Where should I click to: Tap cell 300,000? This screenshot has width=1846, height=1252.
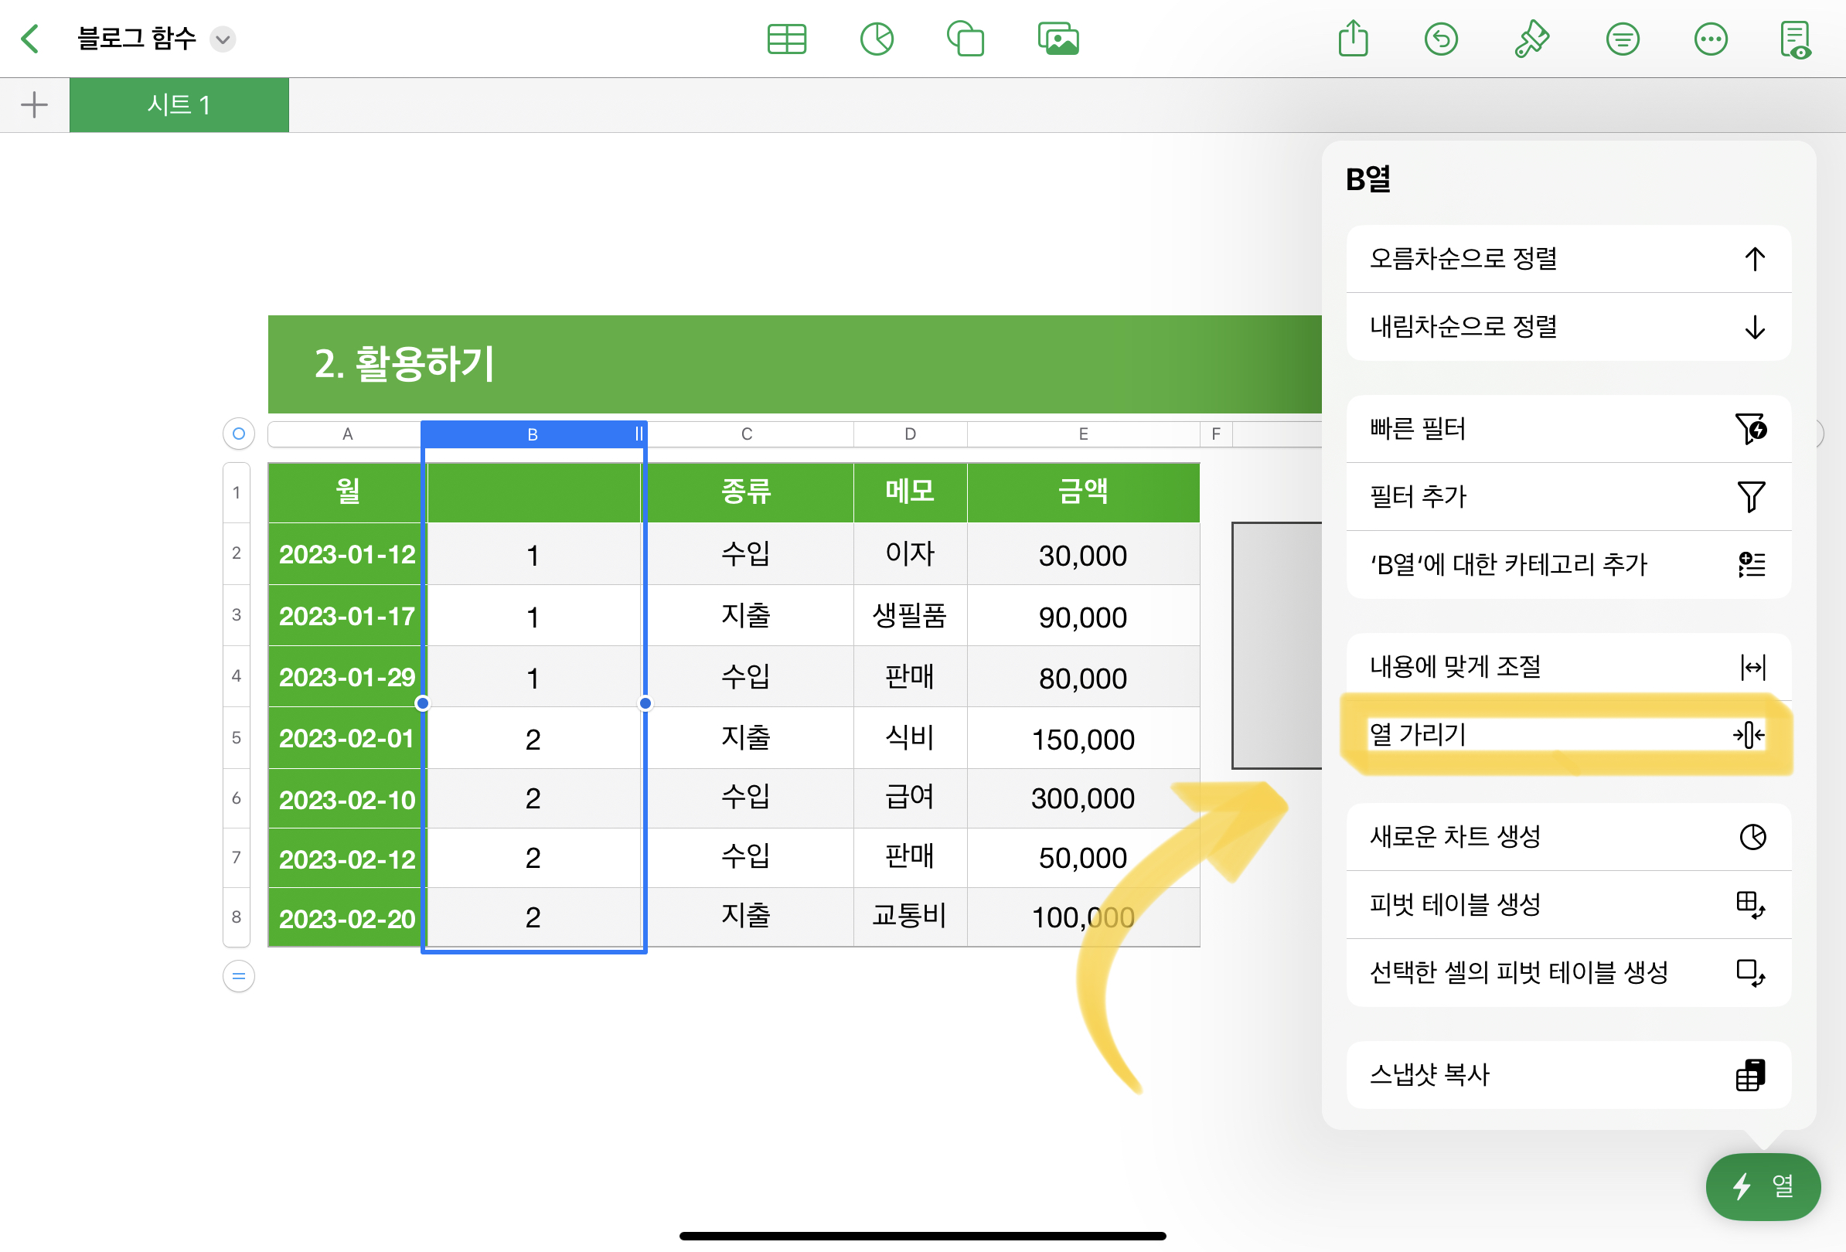pyautogui.click(x=1084, y=798)
